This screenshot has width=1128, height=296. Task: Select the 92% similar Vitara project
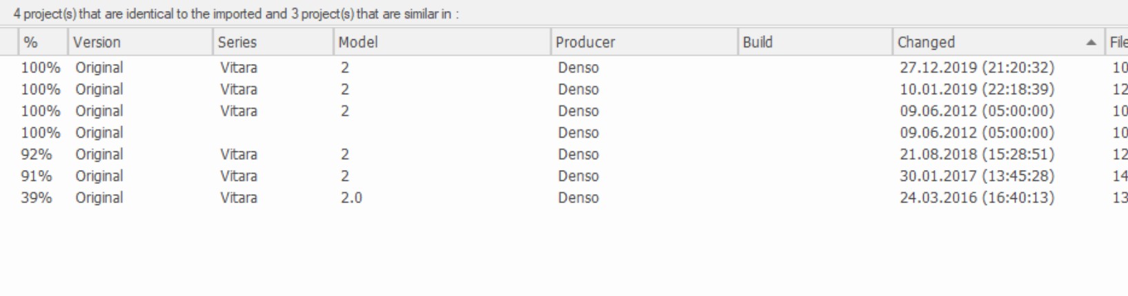(x=239, y=155)
